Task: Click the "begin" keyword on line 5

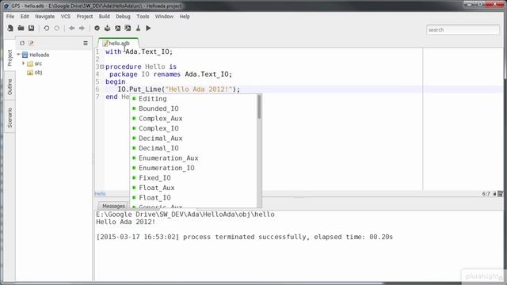Action: [116, 82]
